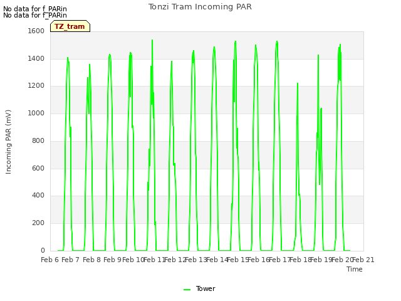401x301 pixels.
Task: Click the 'Feb 6' x-axis tick label
Action: [50, 260]
